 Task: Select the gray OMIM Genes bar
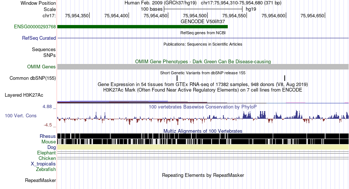tap(203, 67)
